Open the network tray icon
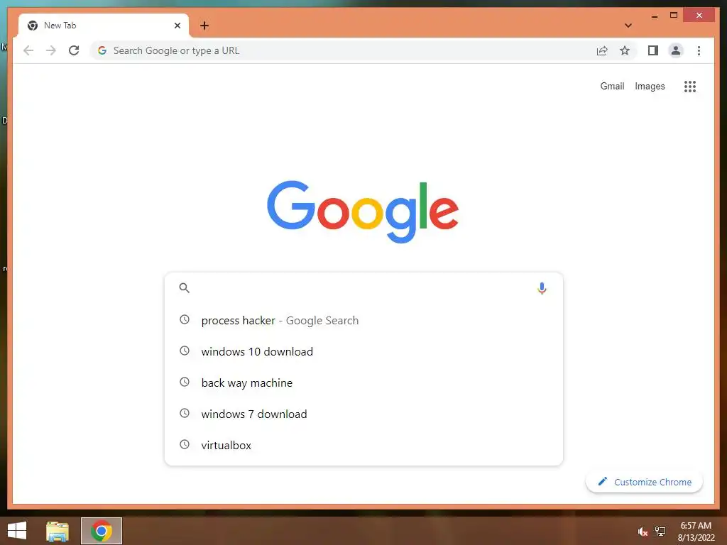Screen dimensions: 727x545 [660, 532]
